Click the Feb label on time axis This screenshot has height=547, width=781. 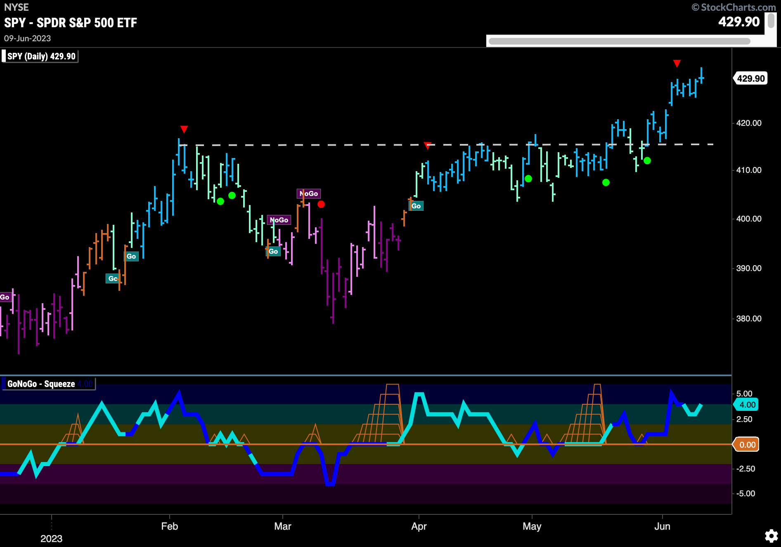(170, 526)
